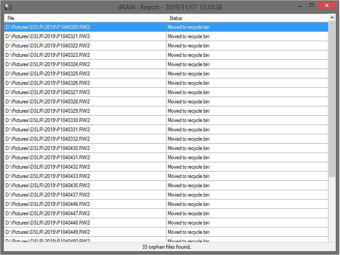The width and height of the screenshot is (340, 255).
Task: Close the dRAW Report window
Action: coord(327,6)
